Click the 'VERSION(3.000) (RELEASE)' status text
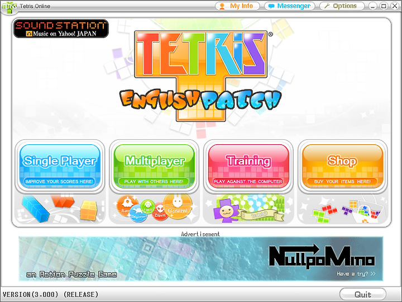The width and height of the screenshot is (402, 302). point(50,294)
